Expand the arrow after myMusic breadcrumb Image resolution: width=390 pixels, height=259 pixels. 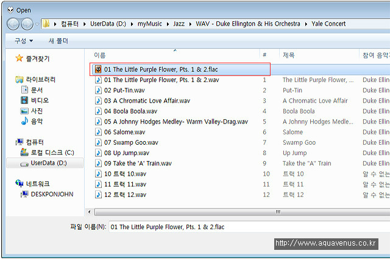[x=168, y=24]
